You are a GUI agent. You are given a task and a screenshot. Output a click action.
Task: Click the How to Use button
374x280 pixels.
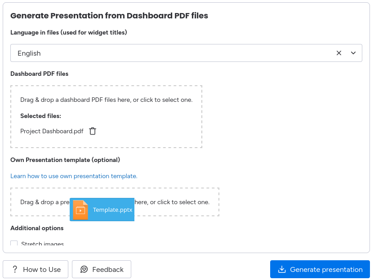36,269
